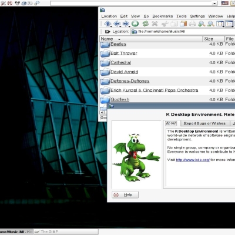Click the Name column sort arrow
Image resolution: width=235 pixels, height=235 pixels.
tap(119, 39)
